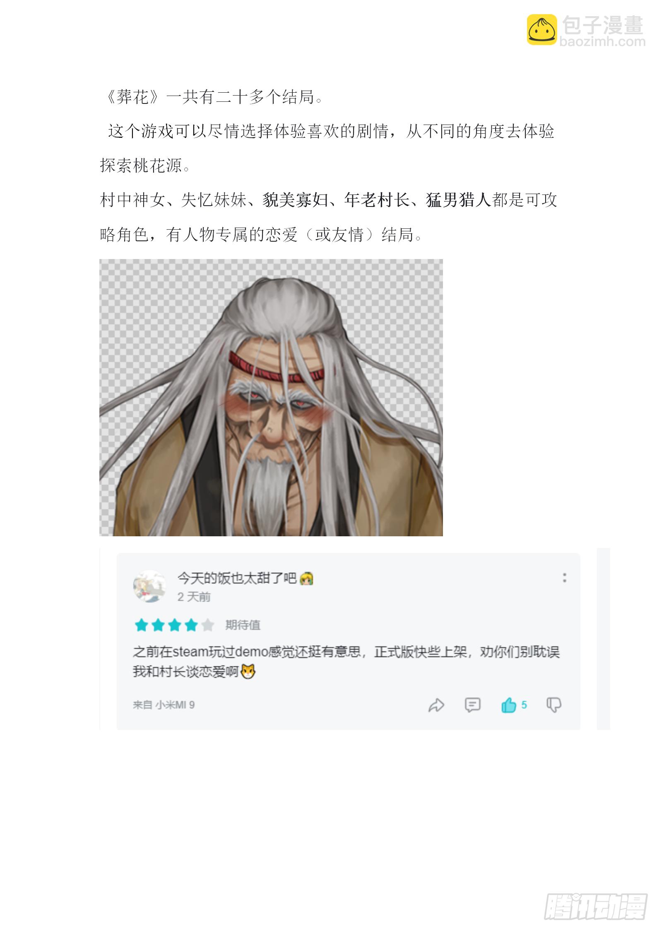Viewport: 657px width, 929px height.
Task: Click username 今天的饭也太甜了吧
Action: [x=237, y=578]
